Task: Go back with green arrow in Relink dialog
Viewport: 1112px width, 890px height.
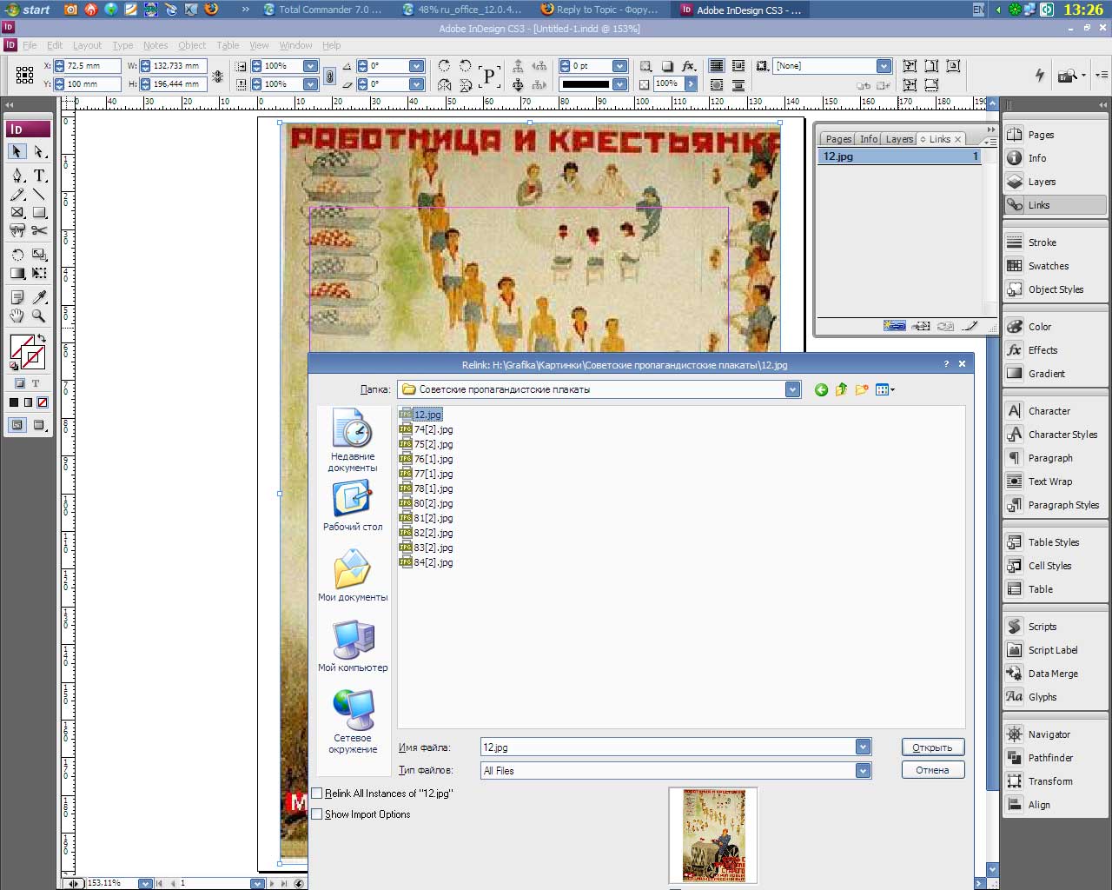Action: coord(821,389)
